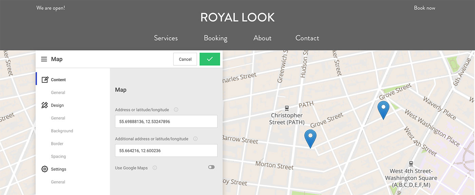Click the map pin near Grove Street
Viewport: 475px width, 195px height.
coord(383,109)
